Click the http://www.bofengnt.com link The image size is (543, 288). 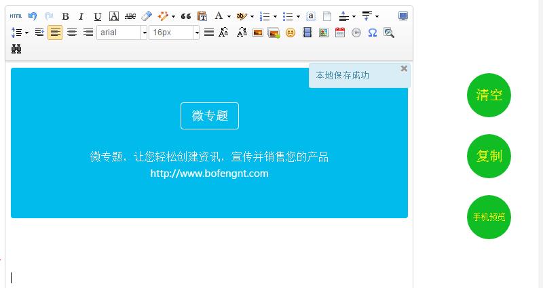pos(209,173)
